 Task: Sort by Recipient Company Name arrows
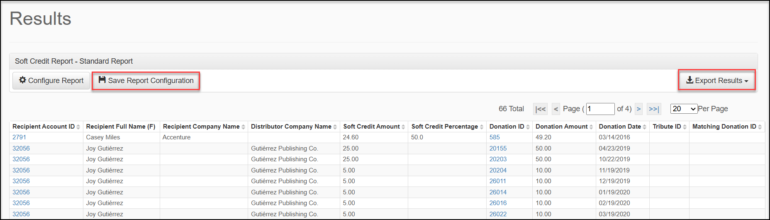click(x=243, y=127)
